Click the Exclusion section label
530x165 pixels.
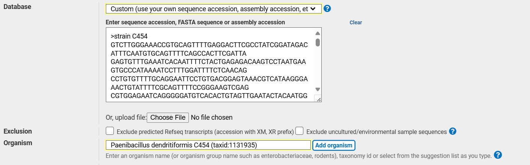point(18,131)
